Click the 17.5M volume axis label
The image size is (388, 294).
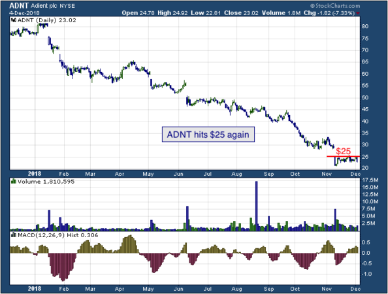click(x=370, y=180)
